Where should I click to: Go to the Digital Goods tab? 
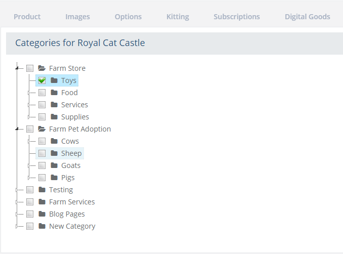click(307, 17)
